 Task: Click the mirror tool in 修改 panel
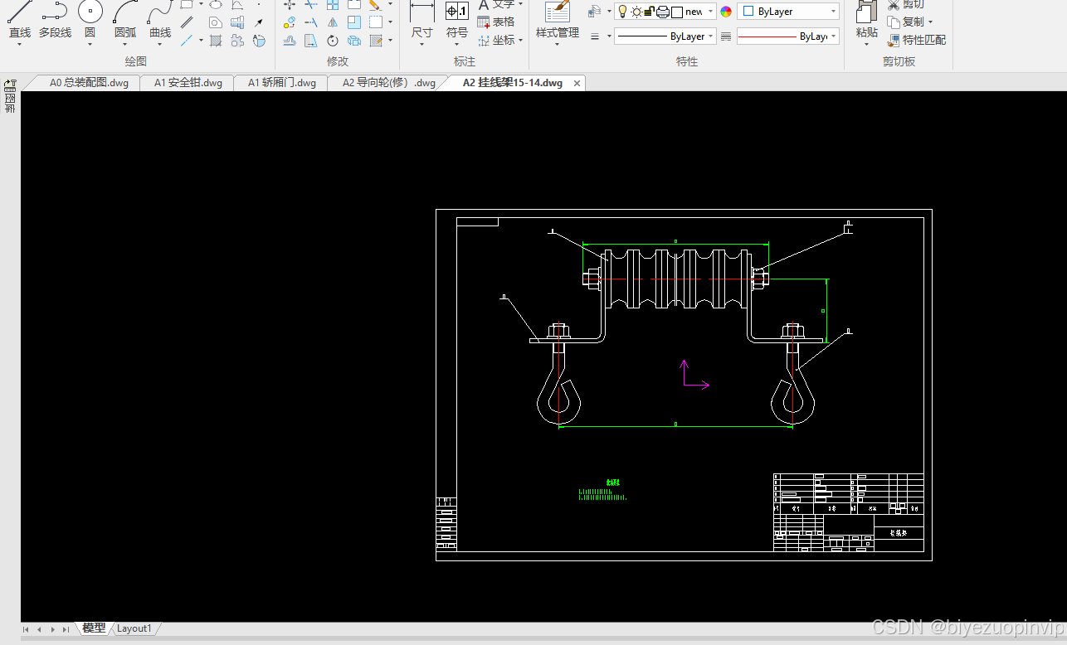click(x=333, y=22)
